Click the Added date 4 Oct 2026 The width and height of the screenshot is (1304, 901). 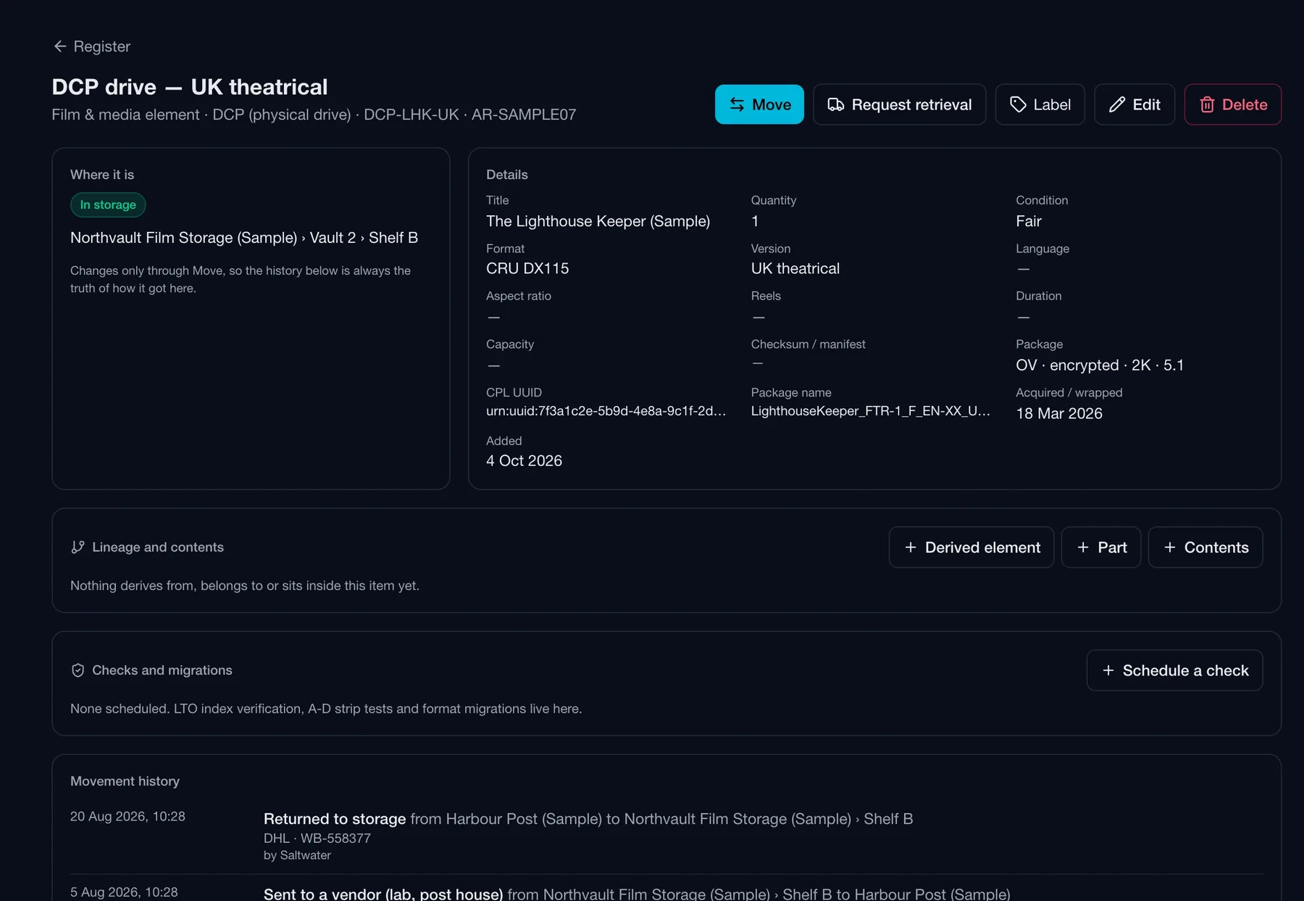click(x=524, y=461)
